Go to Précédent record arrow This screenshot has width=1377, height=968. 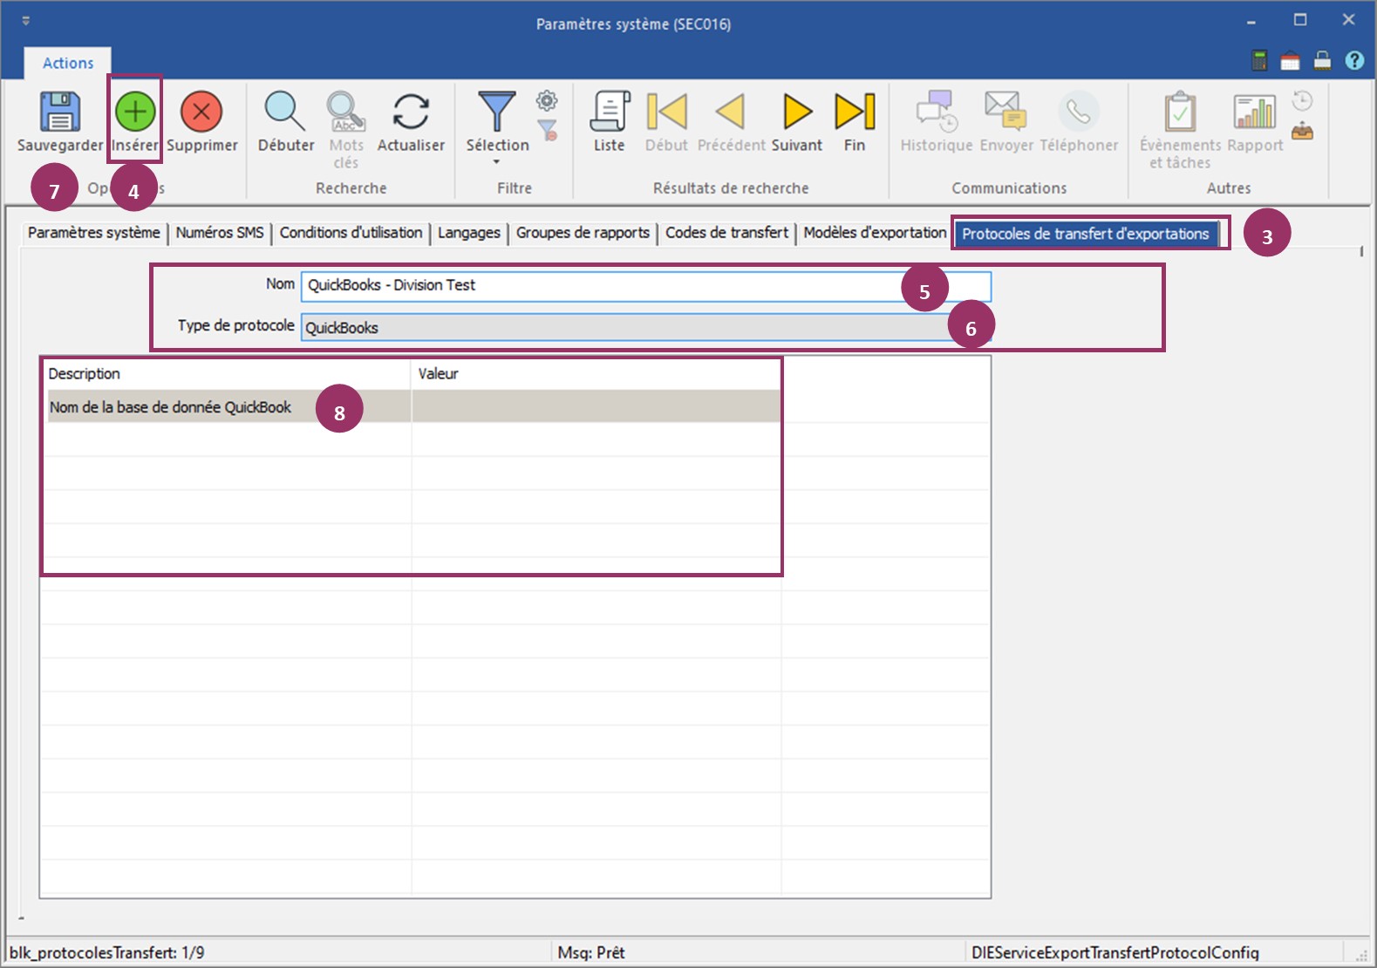click(x=731, y=112)
